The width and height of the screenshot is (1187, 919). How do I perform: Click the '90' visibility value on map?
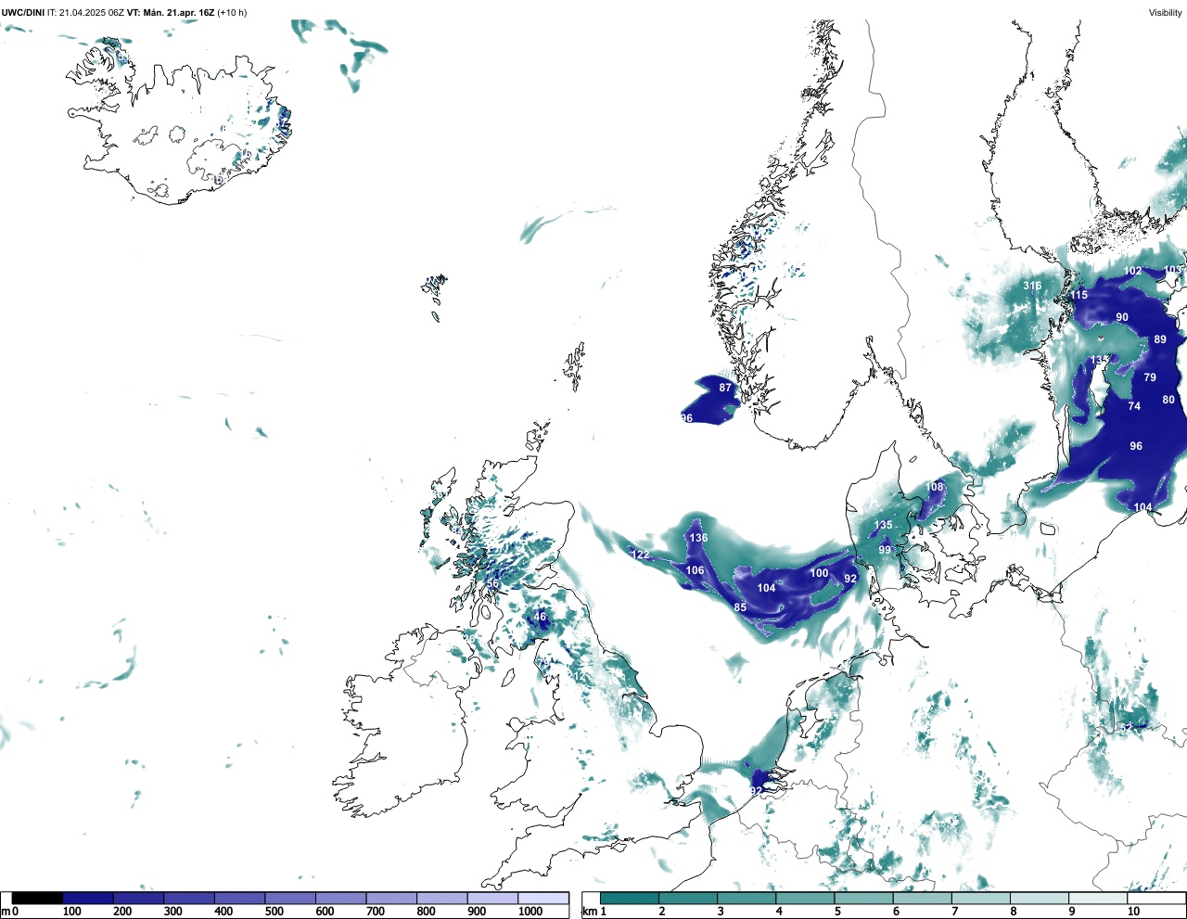pyautogui.click(x=1122, y=318)
